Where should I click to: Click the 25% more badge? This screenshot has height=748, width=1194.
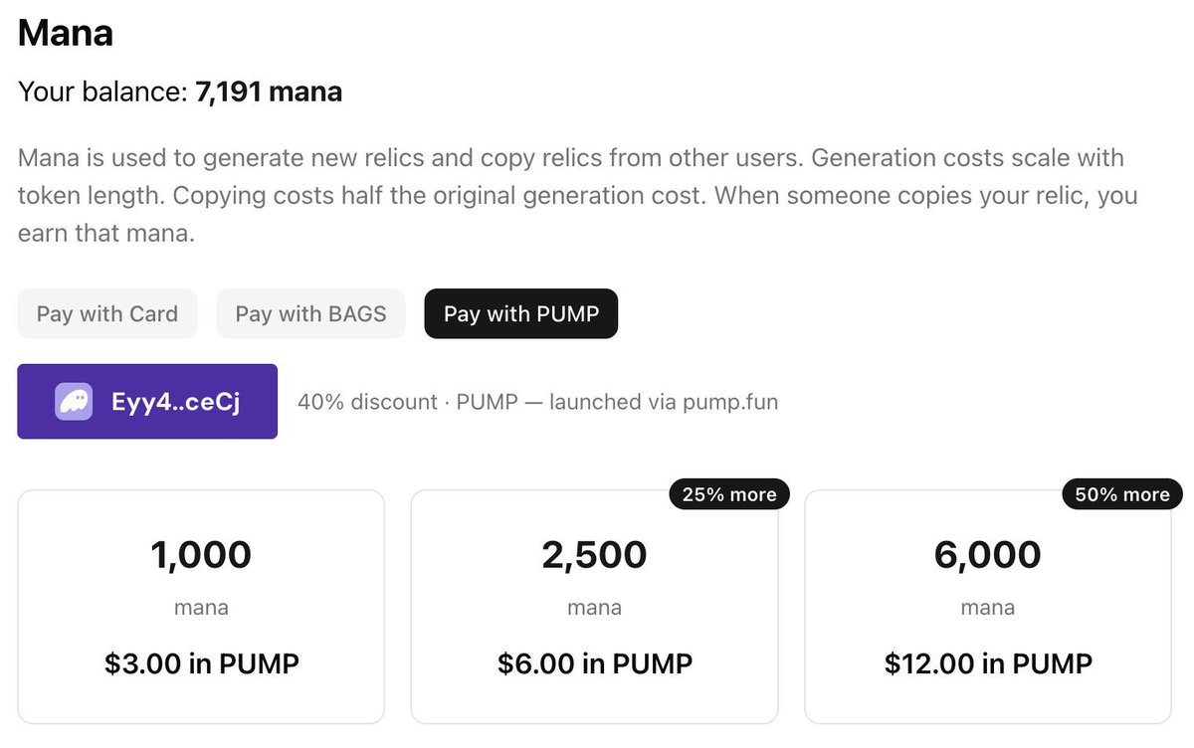click(x=729, y=494)
